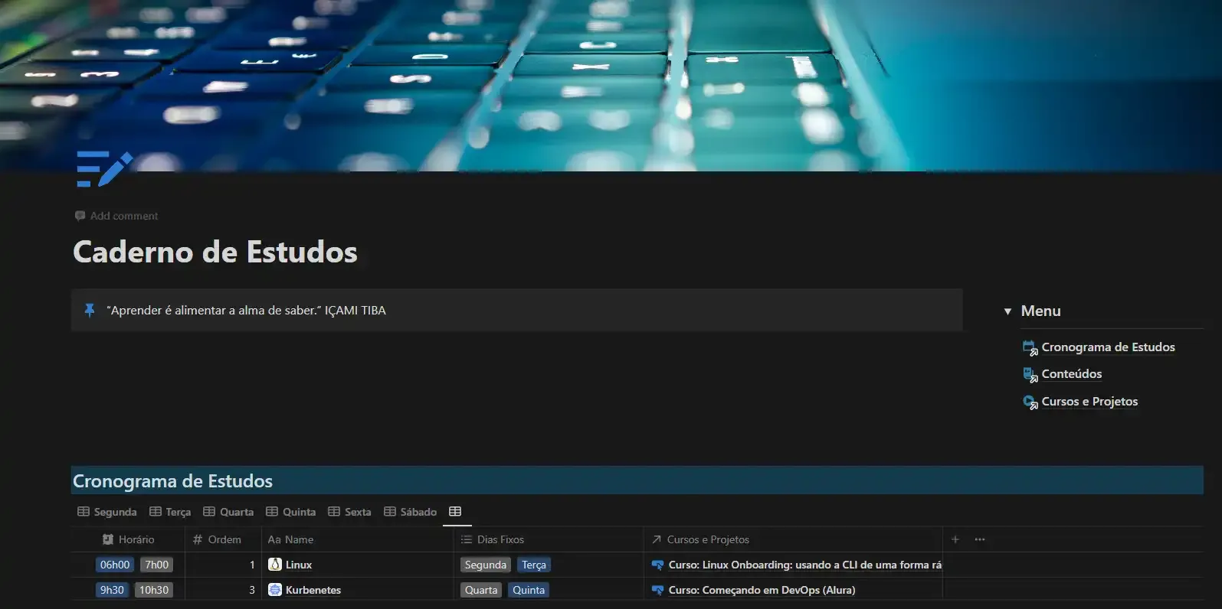Select the Quarta view tab

(228, 512)
